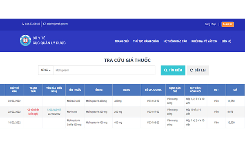This screenshot has width=245, height=147.
Task: Open Liên hệ menu item
Action: click(x=226, y=41)
